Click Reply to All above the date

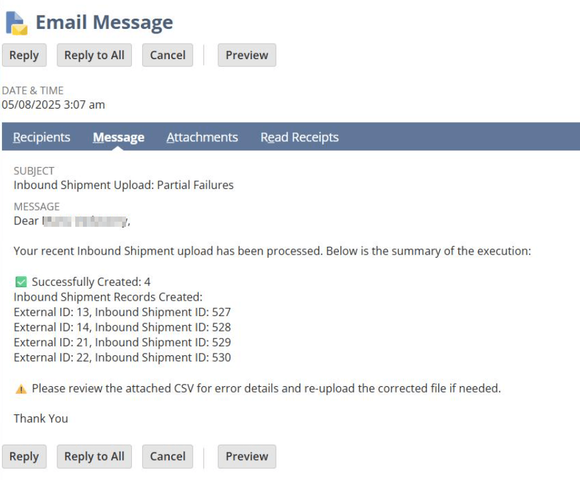click(95, 55)
